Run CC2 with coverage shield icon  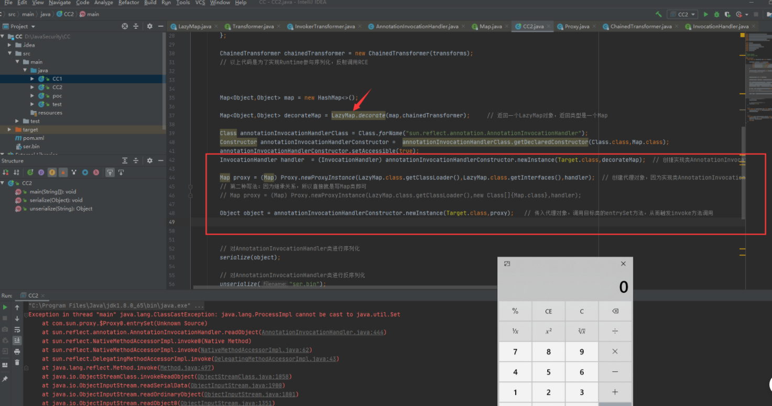(728, 14)
